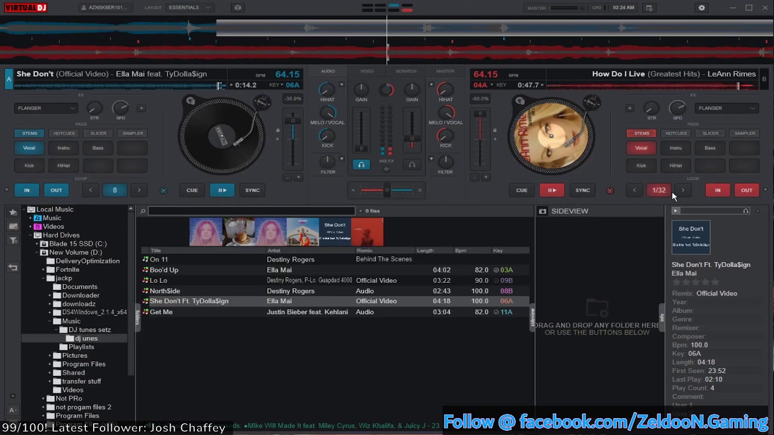Open deck A KEY dropdown arrow
The width and height of the screenshot is (774, 435).
click(x=282, y=85)
